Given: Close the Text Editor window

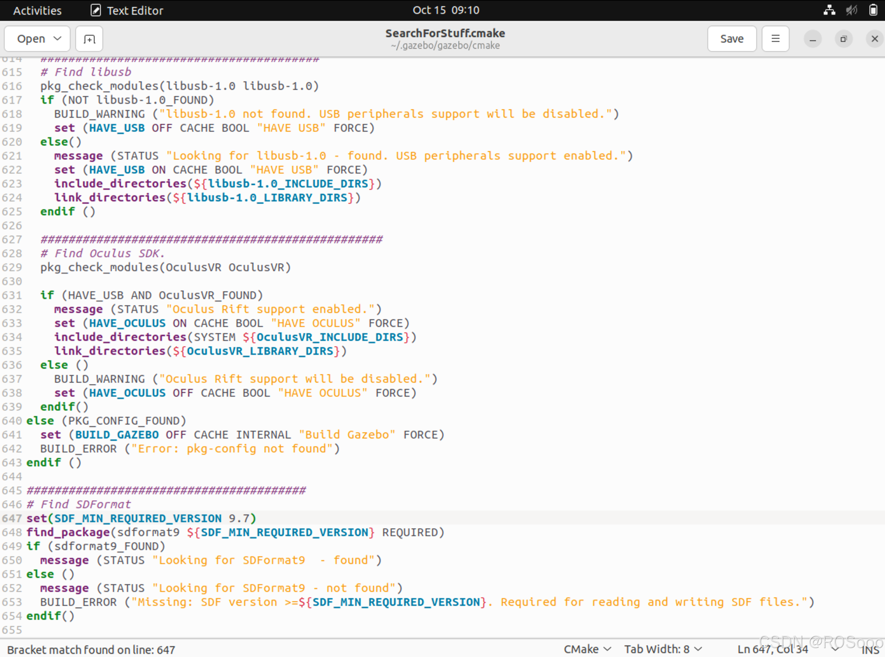Looking at the screenshot, I should pos(874,39).
